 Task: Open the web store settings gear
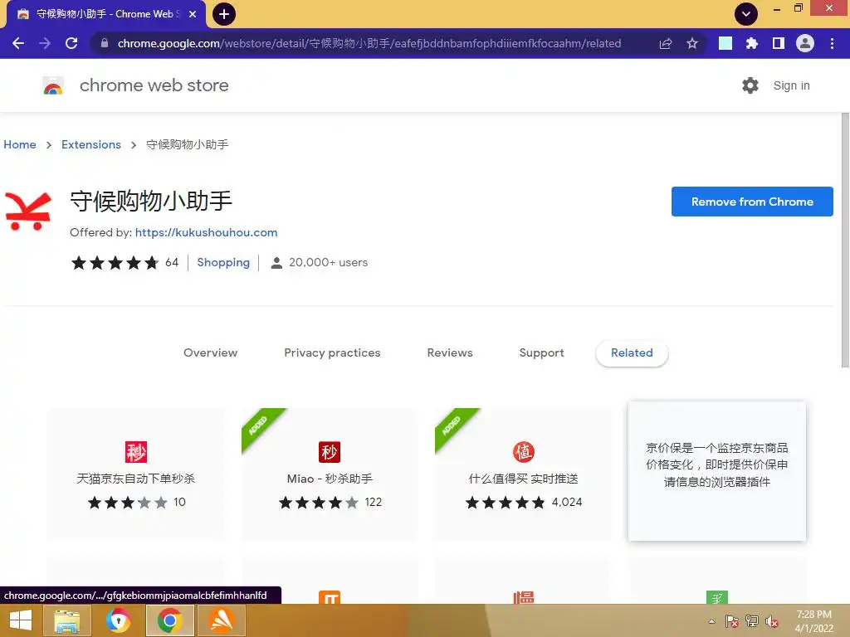coord(750,85)
